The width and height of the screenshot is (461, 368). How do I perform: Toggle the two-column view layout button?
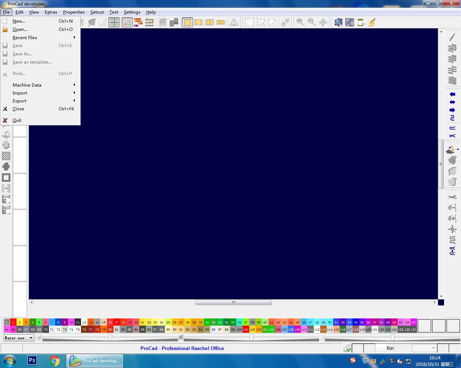(x=198, y=22)
